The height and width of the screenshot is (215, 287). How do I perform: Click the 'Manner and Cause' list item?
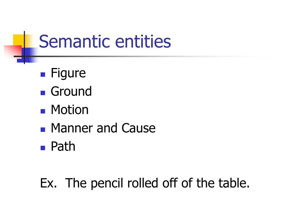(103, 128)
